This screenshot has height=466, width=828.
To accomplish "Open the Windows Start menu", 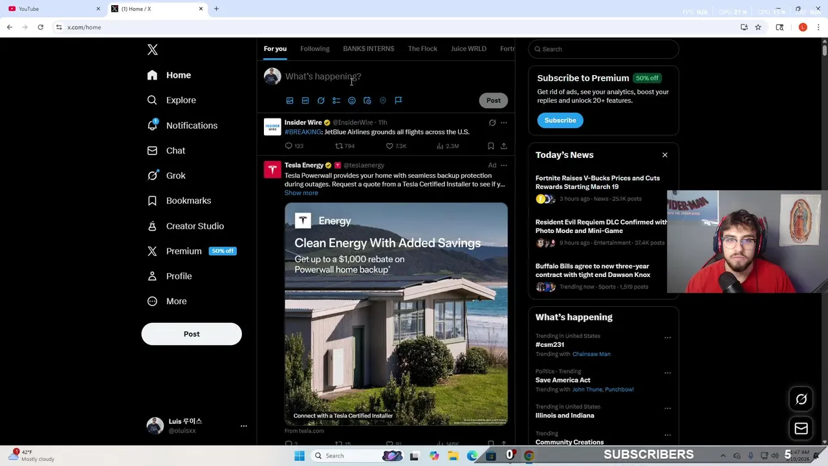I will [x=300, y=456].
